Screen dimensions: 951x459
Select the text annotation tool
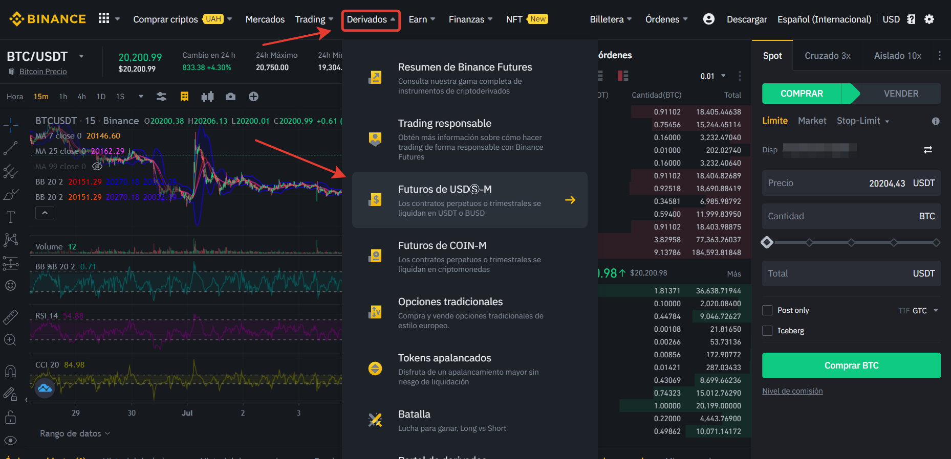point(10,217)
